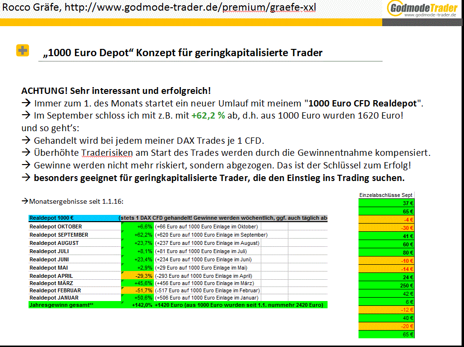Select the "Realdepot MÄRZ" row label
The height and width of the screenshot is (347, 464).
pos(51,283)
